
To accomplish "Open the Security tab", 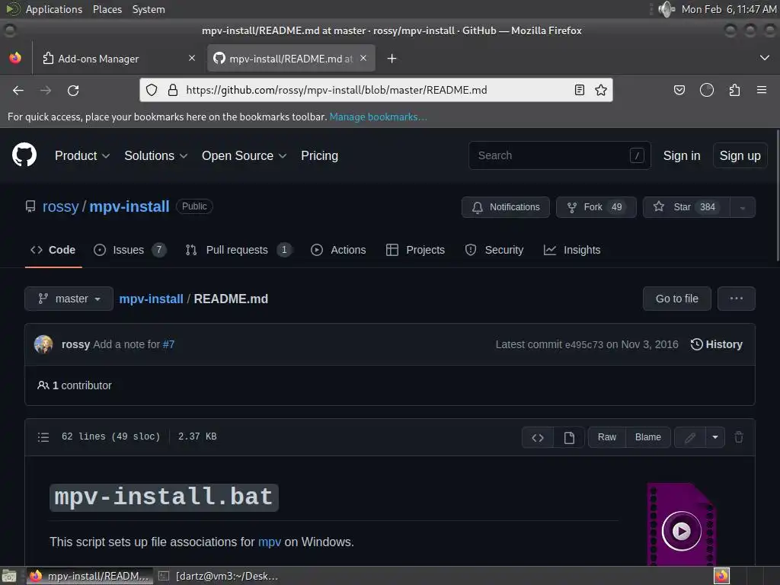I will coord(494,250).
